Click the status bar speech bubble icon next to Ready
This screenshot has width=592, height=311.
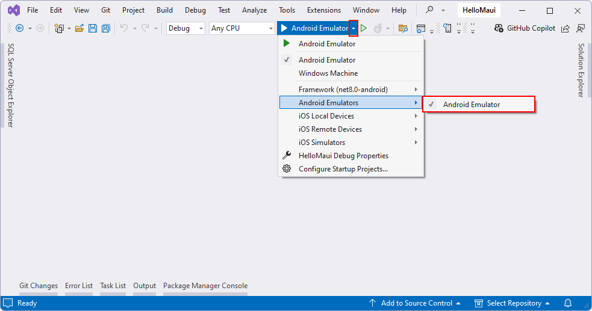(x=8, y=303)
